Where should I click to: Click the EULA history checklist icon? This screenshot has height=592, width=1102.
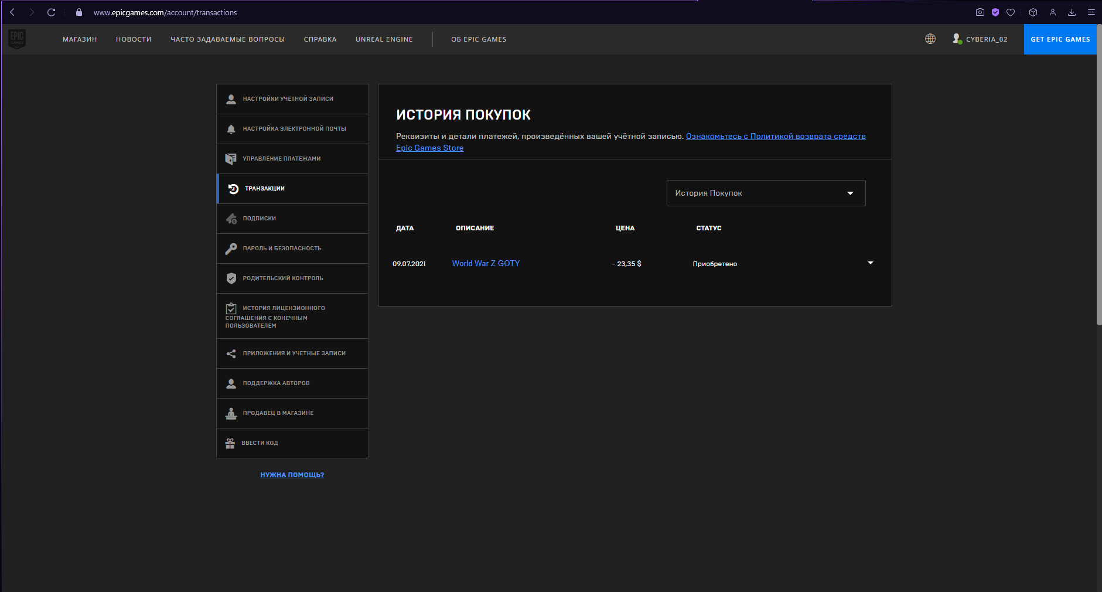(231, 308)
